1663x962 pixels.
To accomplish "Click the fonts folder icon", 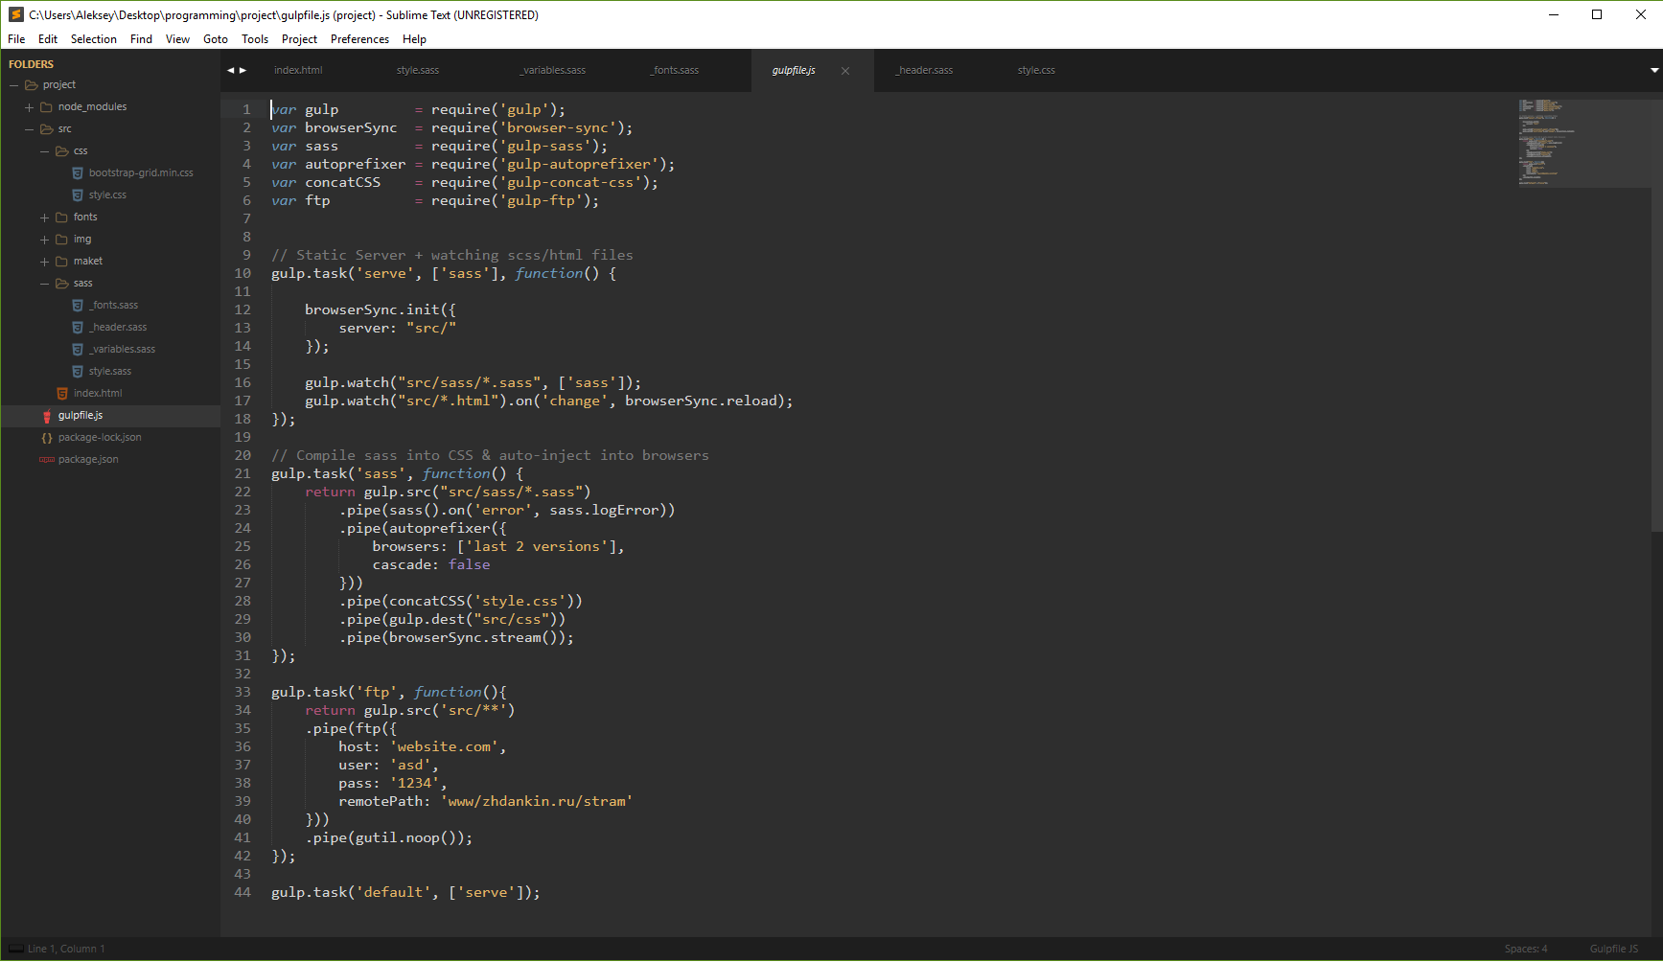I will (61, 218).
